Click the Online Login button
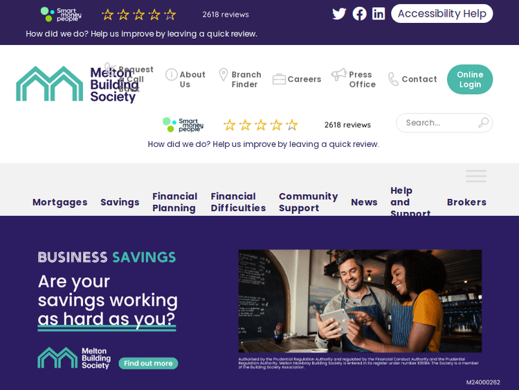This screenshot has height=390, width=519. pos(470,80)
